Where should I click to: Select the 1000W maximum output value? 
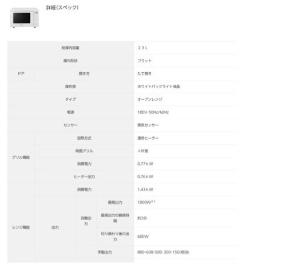[146, 202]
